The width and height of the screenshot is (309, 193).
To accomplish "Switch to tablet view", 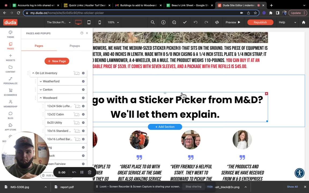I will 89,22.
